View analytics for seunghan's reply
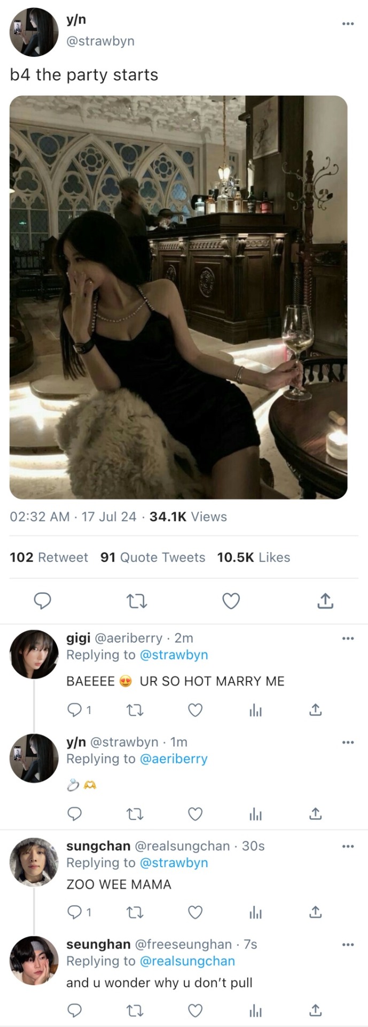This screenshot has width=368, height=1027. point(256,1010)
